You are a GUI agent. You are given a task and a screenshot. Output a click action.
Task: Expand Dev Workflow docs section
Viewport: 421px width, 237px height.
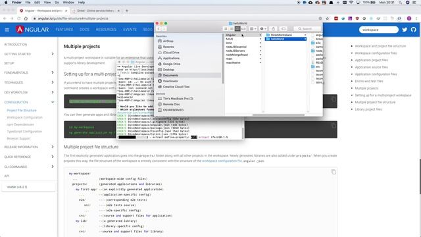(x=53, y=92)
